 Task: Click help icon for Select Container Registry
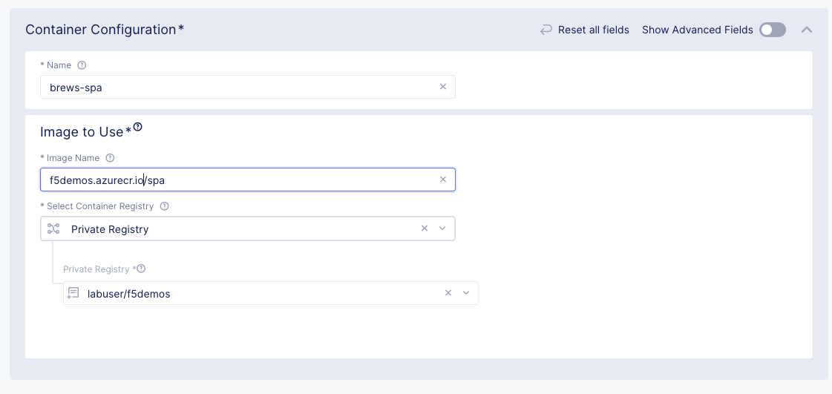[x=165, y=206]
